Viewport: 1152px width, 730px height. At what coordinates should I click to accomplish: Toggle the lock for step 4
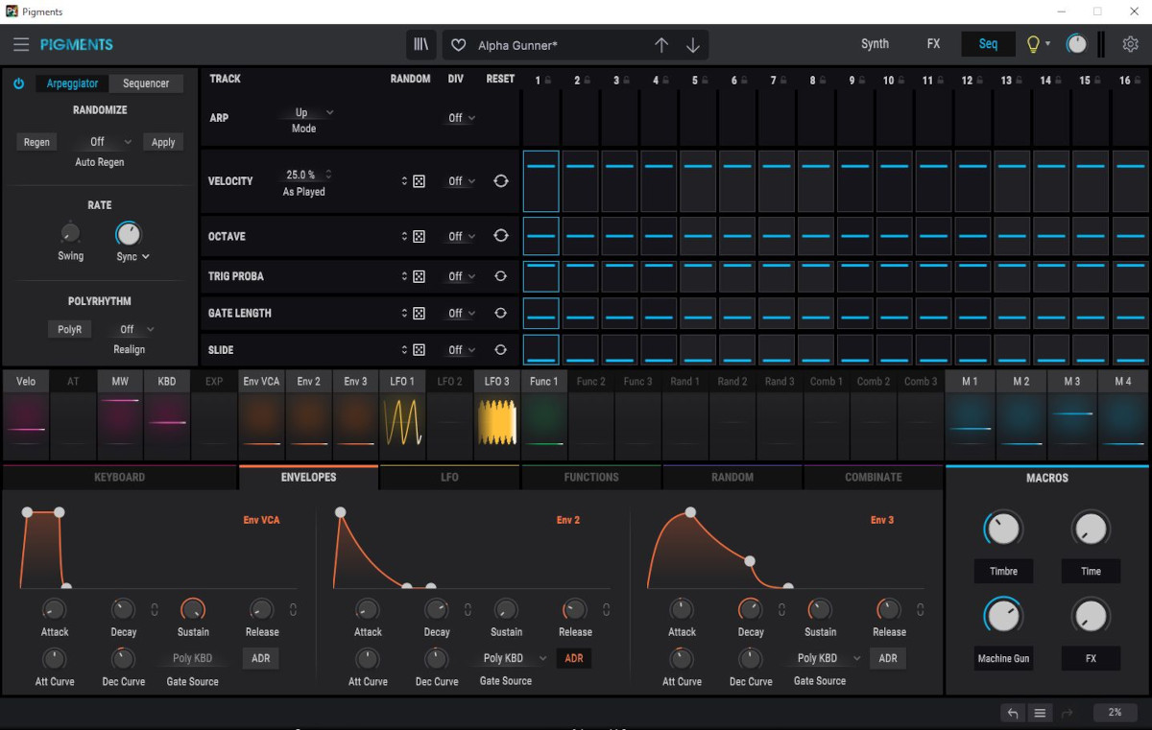pyautogui.click(x=666, y=81)
